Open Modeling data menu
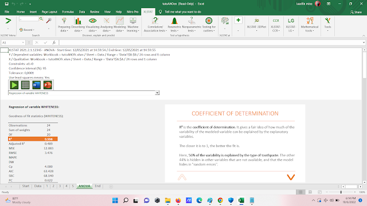 tap(120, 25)
